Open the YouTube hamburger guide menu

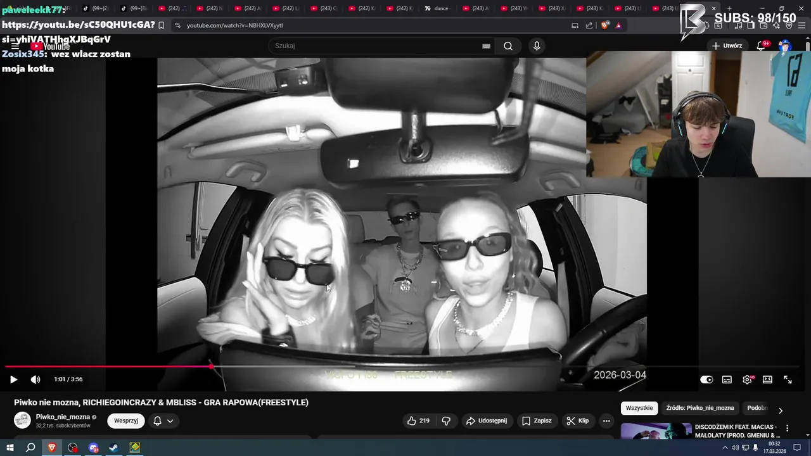click(x=15, y=46)
